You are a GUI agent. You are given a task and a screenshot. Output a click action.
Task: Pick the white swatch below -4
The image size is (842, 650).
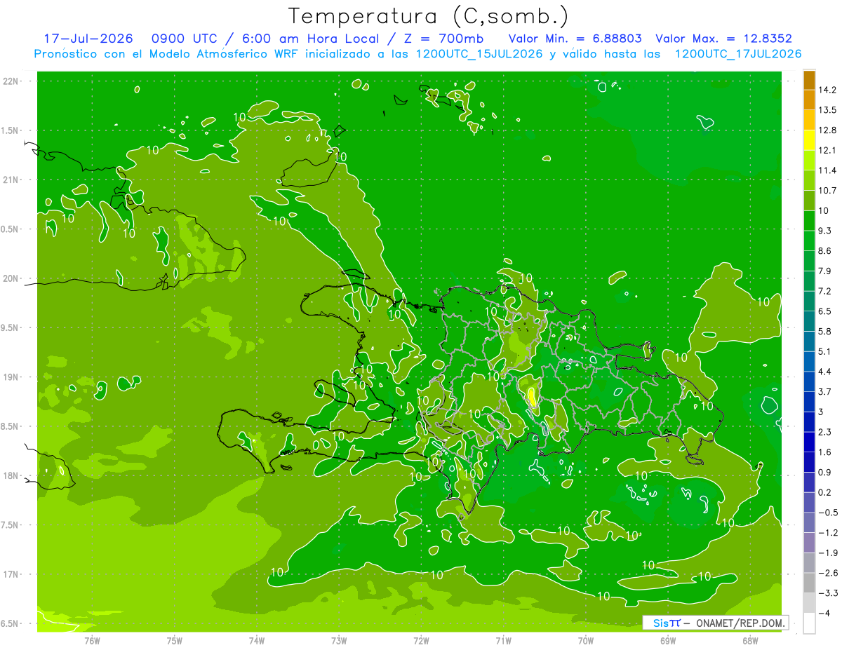click(809, 623)
